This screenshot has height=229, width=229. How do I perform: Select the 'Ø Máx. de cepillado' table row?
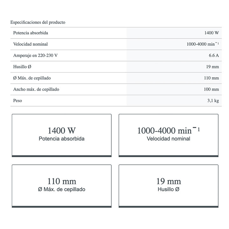click(32, 78)
